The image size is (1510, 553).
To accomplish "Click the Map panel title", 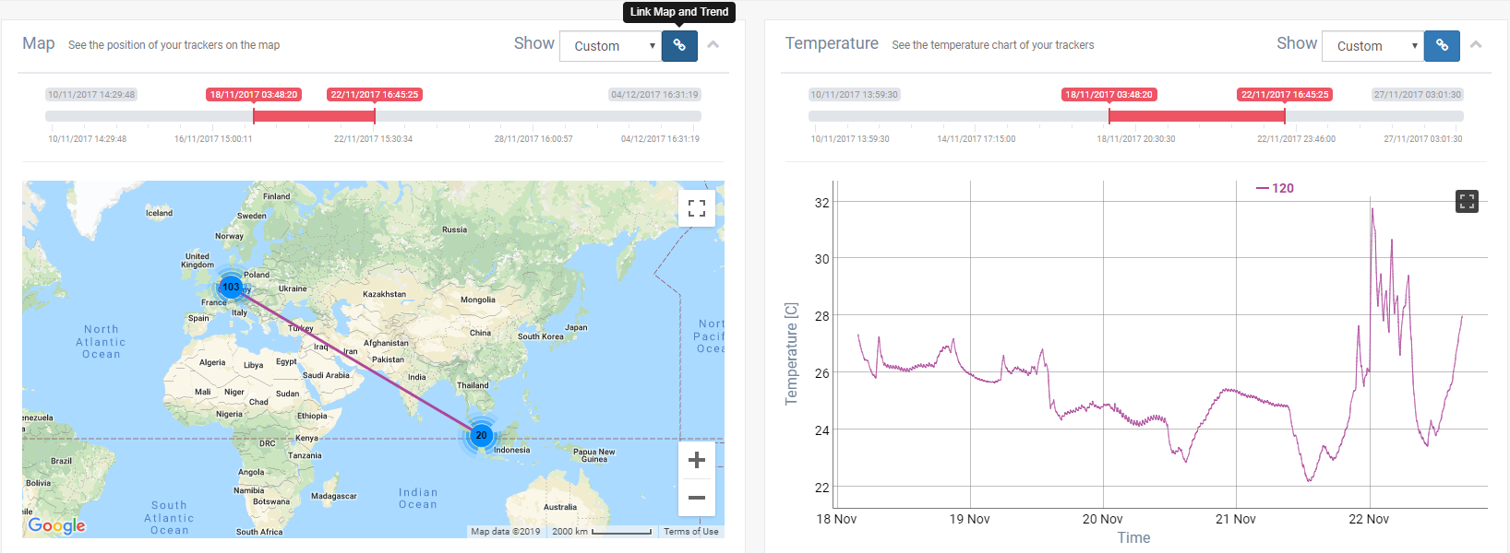I will [39, 43].
